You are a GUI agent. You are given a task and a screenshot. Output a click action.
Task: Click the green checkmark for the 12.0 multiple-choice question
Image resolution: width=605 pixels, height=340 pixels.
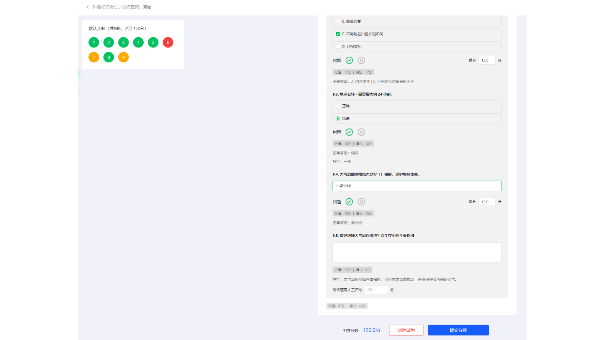pos(349,60)
